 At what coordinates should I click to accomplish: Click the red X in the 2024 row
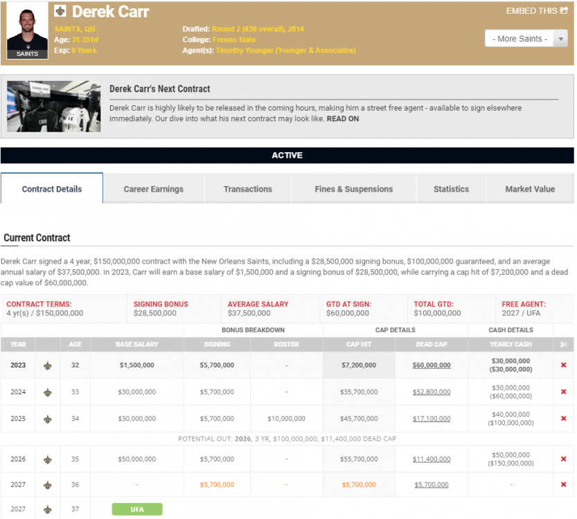[x=563, y=392]
